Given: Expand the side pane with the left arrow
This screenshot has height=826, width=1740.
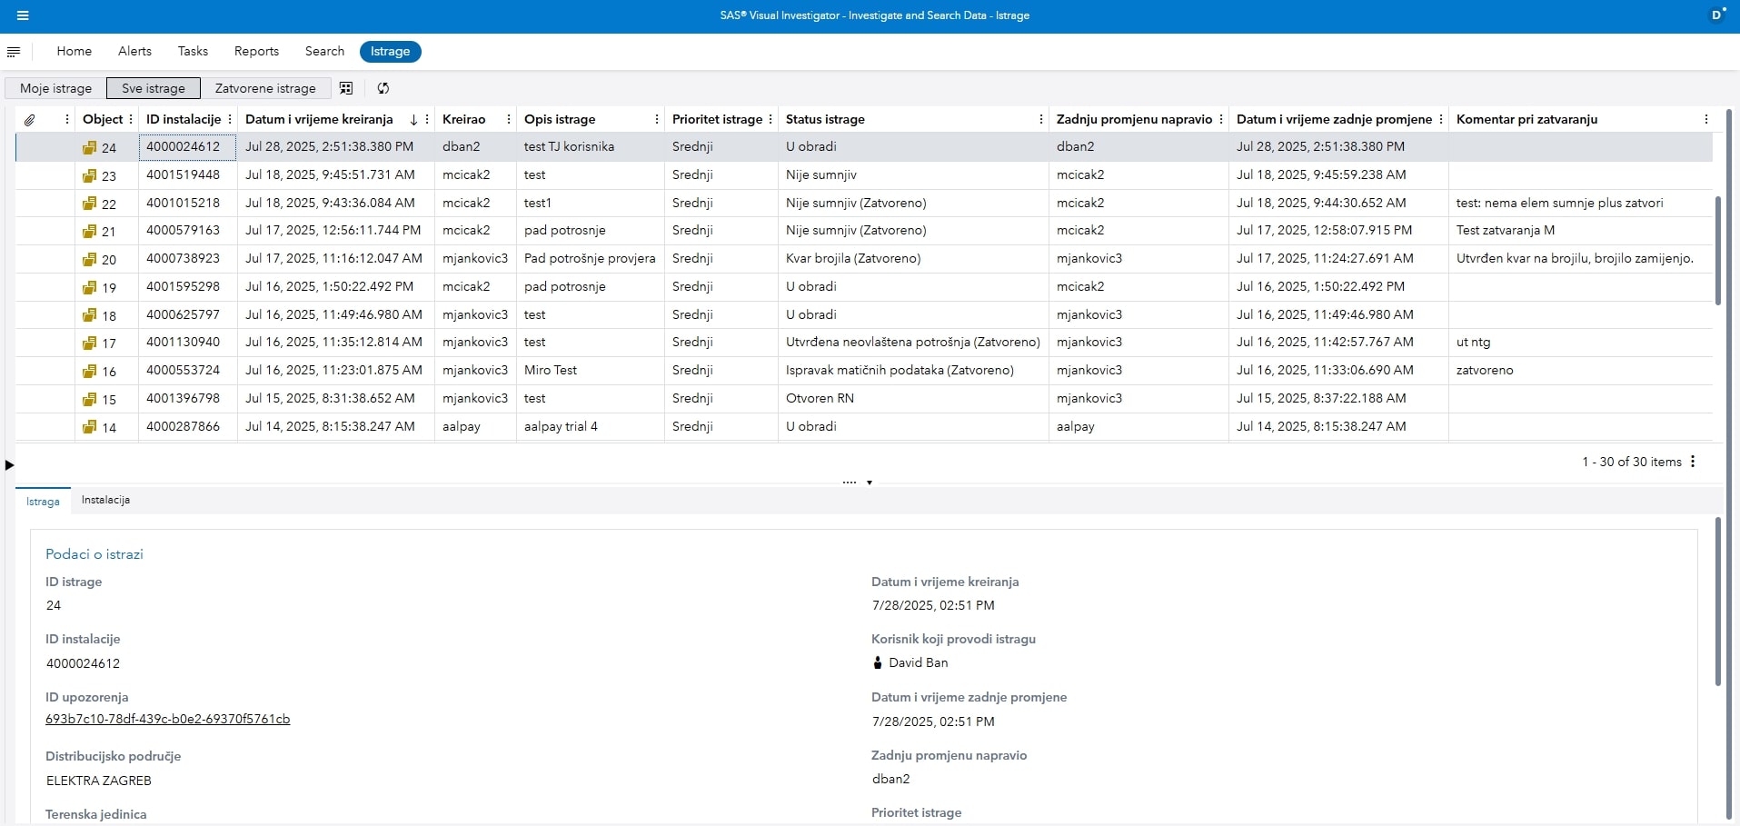Looking at the screenshot, I should coord(10,465).
